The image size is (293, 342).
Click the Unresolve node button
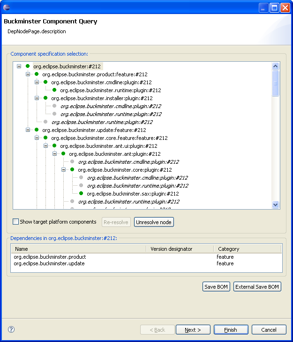click(154, 222)
